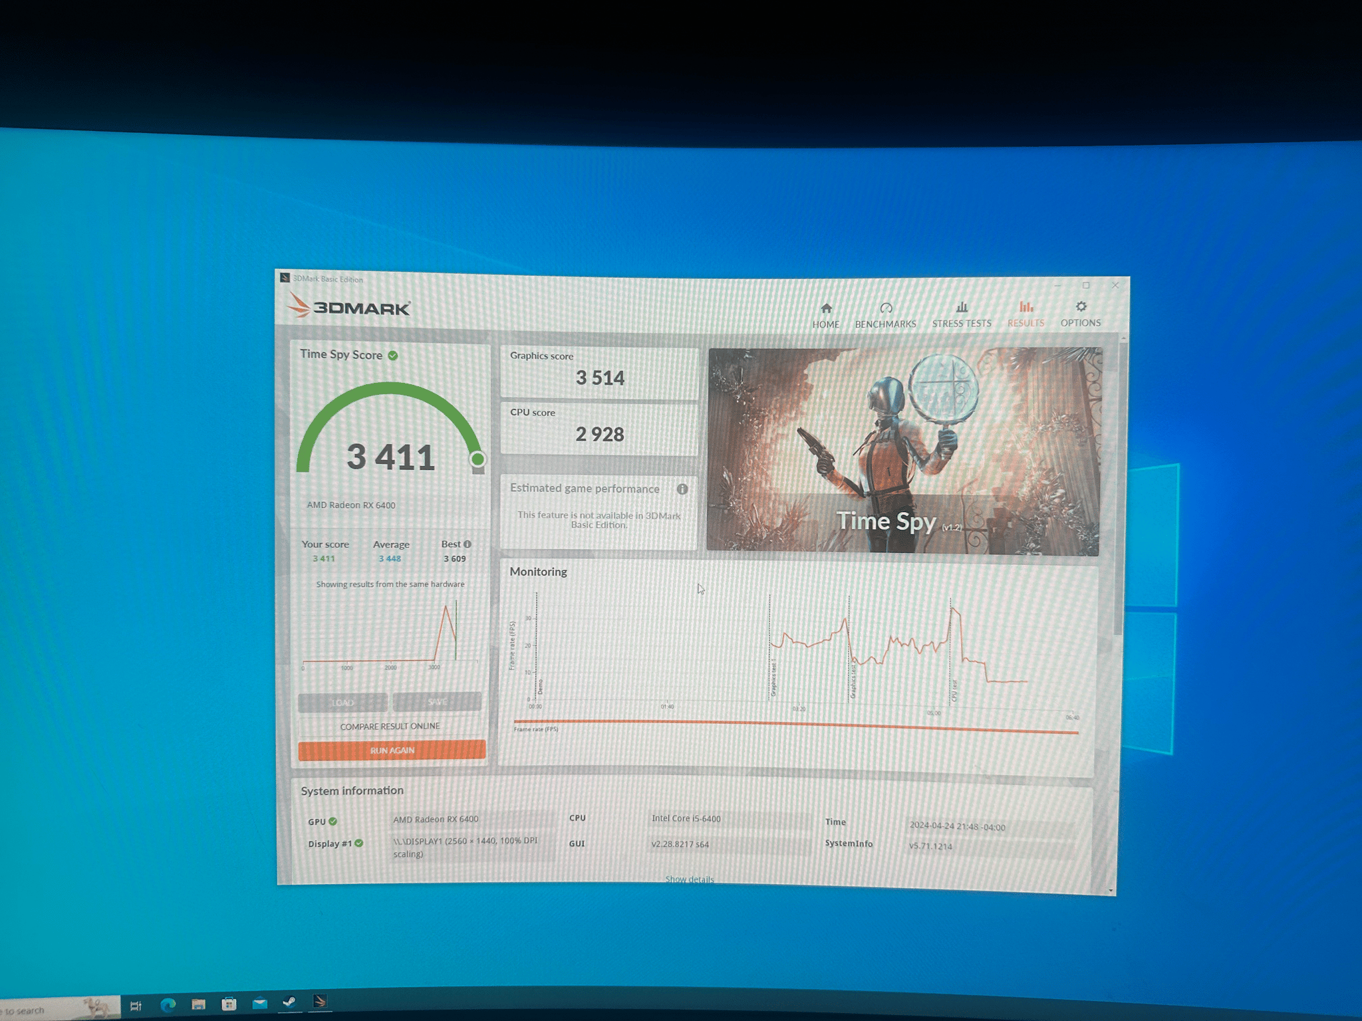Open the Home tab house icon
Viewport: 1362px width, 1021px height.
pos(826,308)
